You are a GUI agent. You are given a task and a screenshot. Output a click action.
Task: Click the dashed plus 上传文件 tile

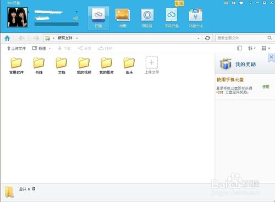[x=152, y=65]
